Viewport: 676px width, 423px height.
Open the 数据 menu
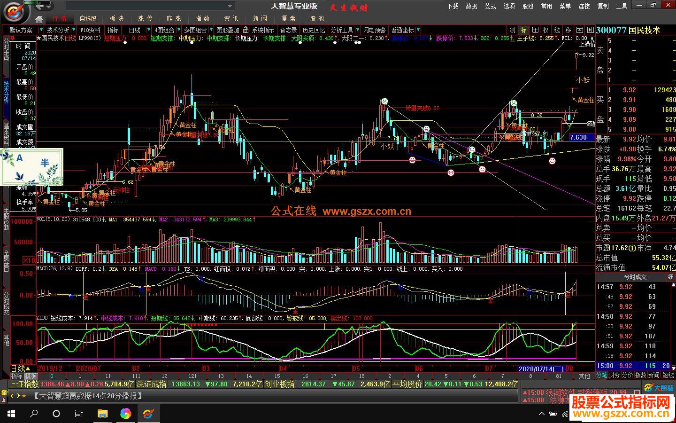click(x=472, y=6)
